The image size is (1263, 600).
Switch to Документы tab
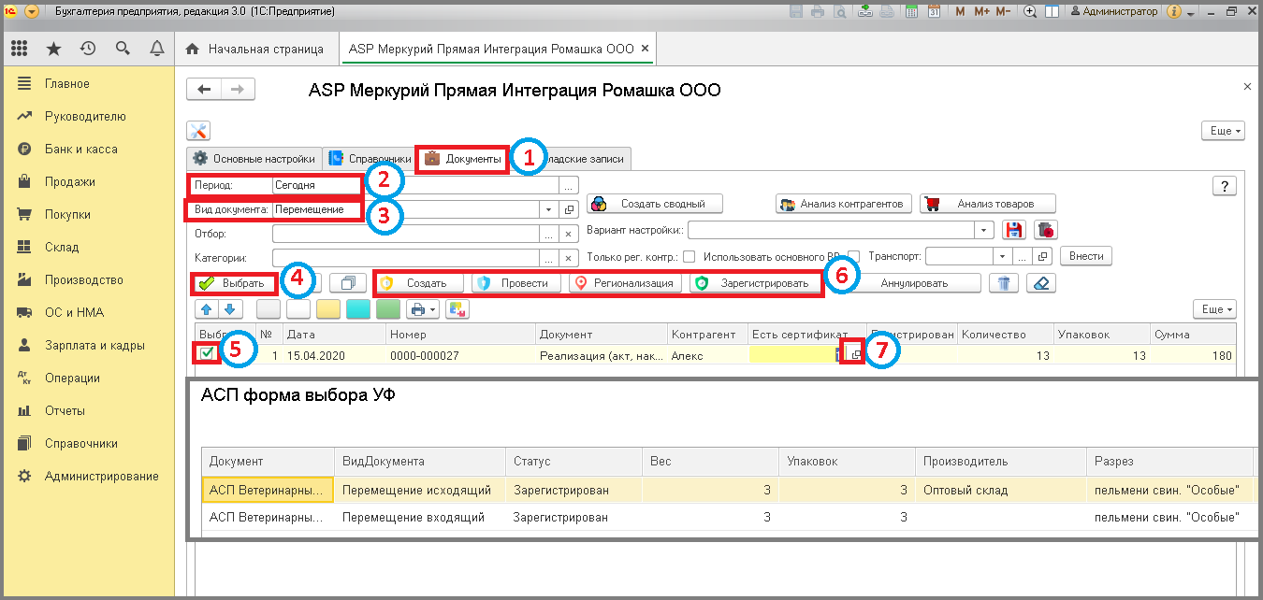click(462, 159)
